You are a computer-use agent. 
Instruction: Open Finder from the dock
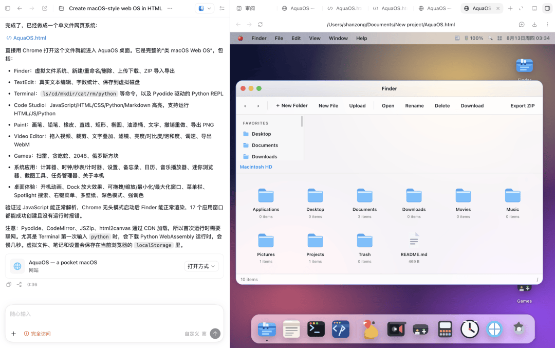click(x=267, y=329)
